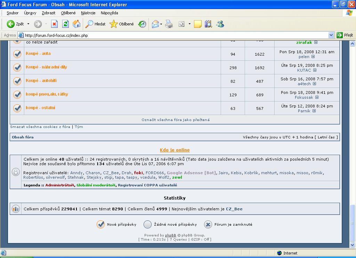The height and width of the screenshot is (258, 356).
Task: Click the statistics chart icon beside Celkem příspěvků
Action: 16,209
